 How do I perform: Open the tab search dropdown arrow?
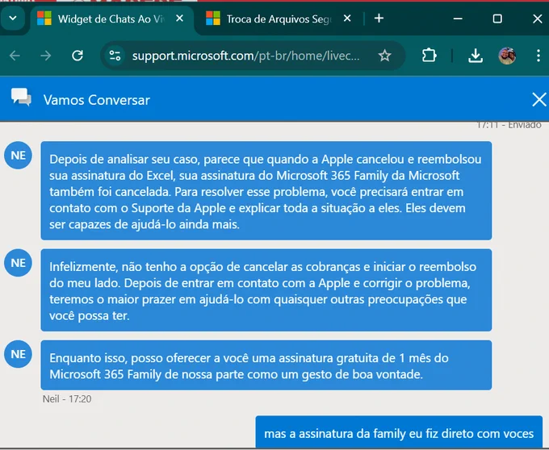pyautogui.click(x=13, y=19)
